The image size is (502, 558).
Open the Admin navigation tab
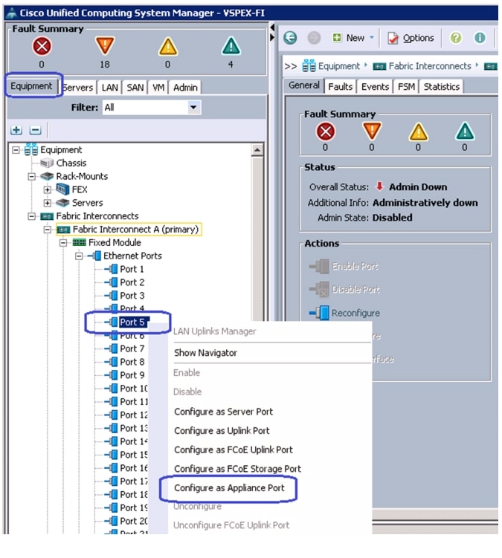(x=185, y=88)
